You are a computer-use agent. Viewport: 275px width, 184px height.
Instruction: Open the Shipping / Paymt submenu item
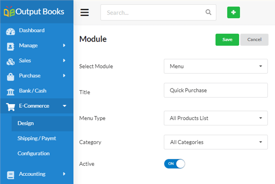pyautogui.click(x=37, y=138)
